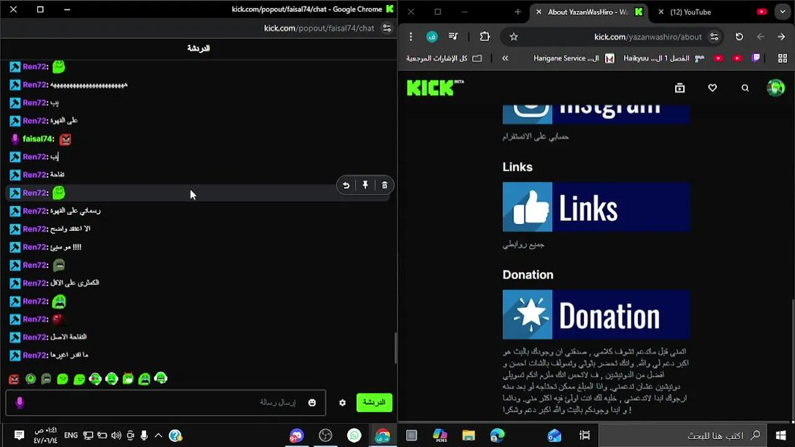The width and height of the screenshot is (795, 447).
Task: Close the (12) YouTube tab
Action: coord(661,12)
